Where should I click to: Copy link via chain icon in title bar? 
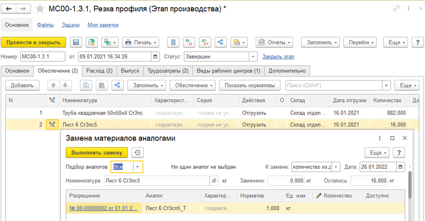[396, 8]
